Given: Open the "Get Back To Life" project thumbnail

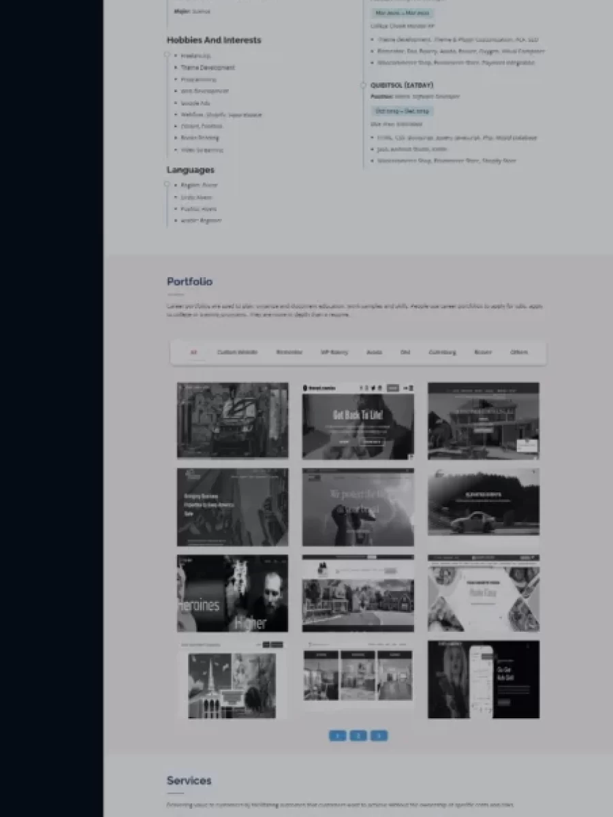Looking at the screenshot, I should [358, 420].
